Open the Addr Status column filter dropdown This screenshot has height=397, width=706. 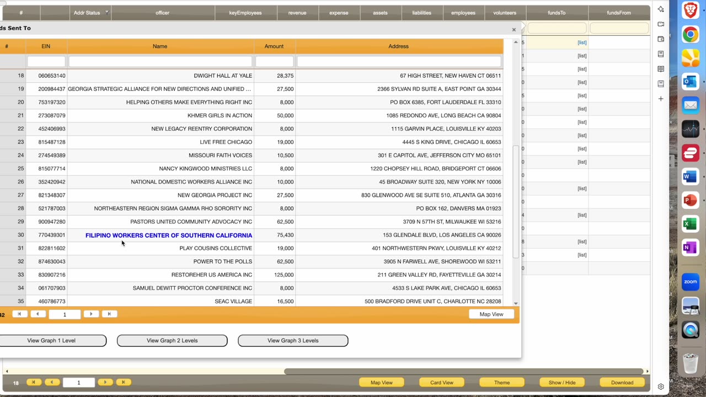point(106,12)
